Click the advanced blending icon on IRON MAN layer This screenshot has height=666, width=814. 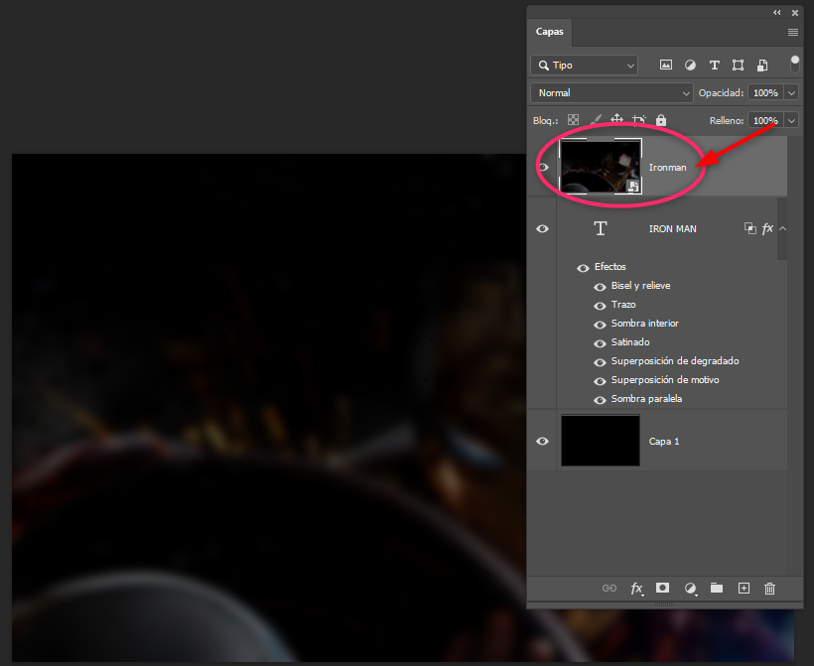(749, 228)
